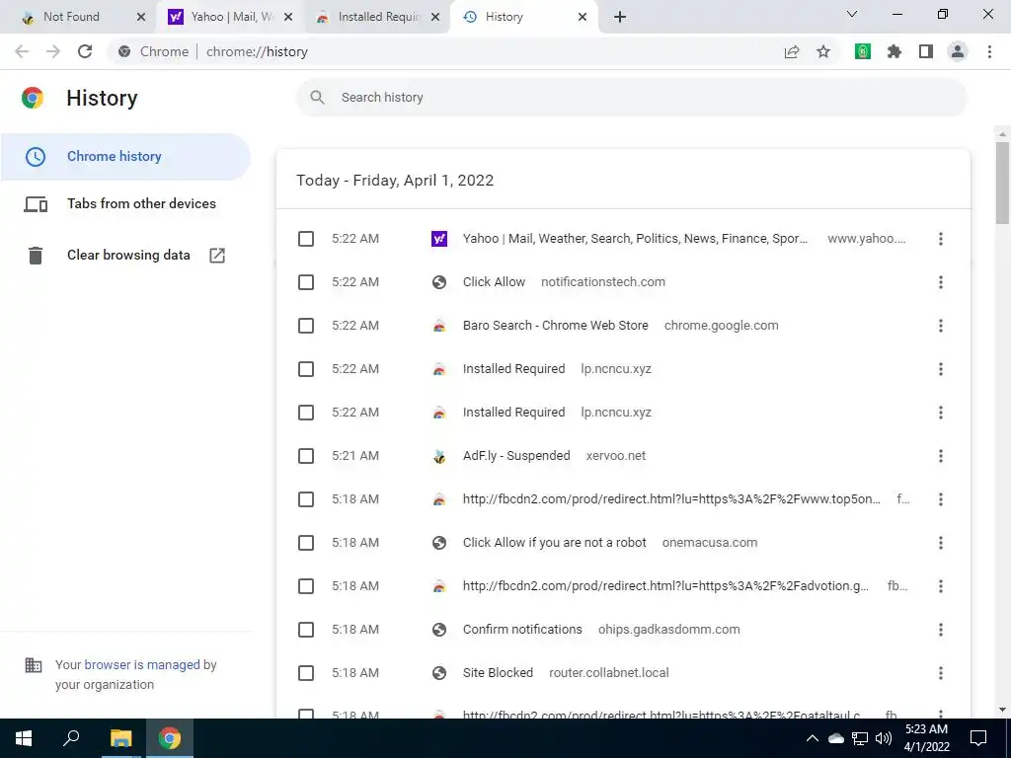Viewport: 1011px width, 758px height.
Task: Open Windows taskbar search
Action: [x=71, y=738]
